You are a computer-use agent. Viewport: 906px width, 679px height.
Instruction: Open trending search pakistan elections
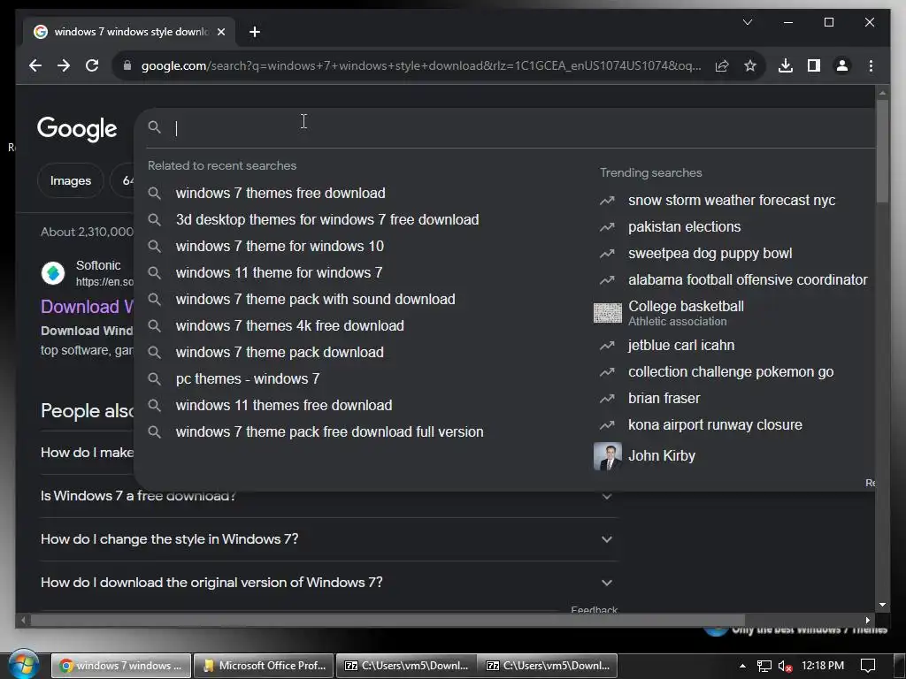684,227
